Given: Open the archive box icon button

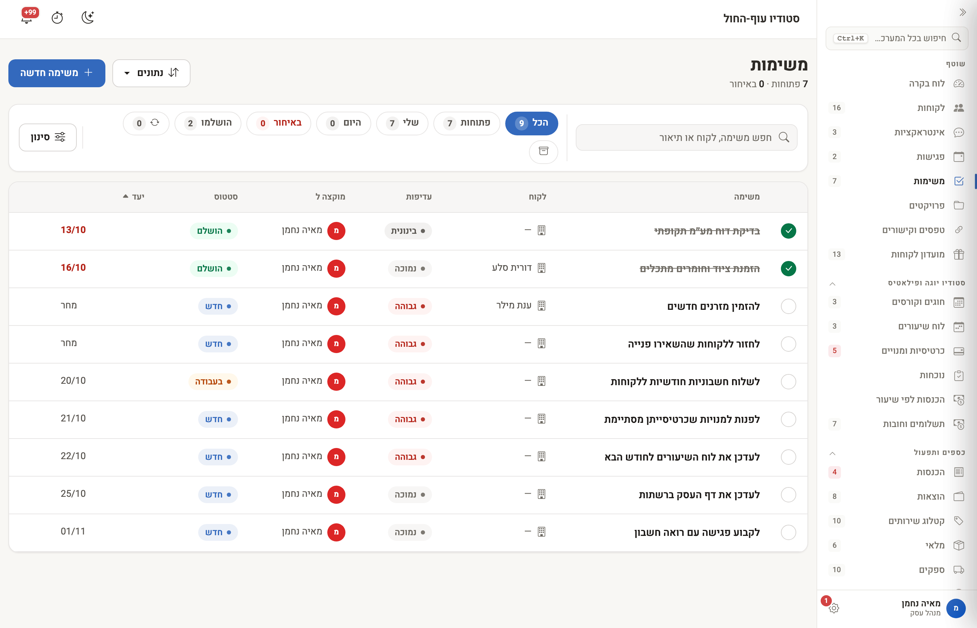Looking at the screenshot, I should click(x=543, y=152).
